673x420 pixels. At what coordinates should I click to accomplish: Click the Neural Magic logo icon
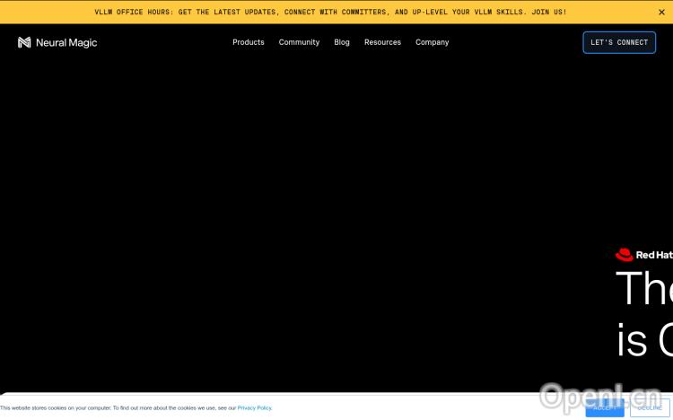[x=24, y=42]
